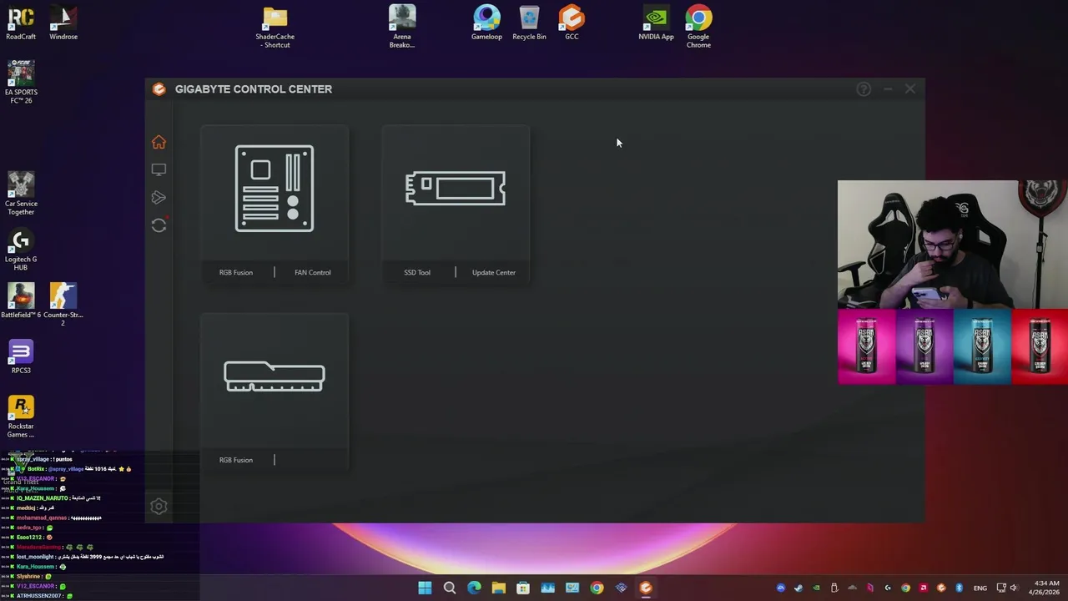Open the Windows Start menu
Viewport: 1068px width, 601px height.
click(x=425, y=588)
